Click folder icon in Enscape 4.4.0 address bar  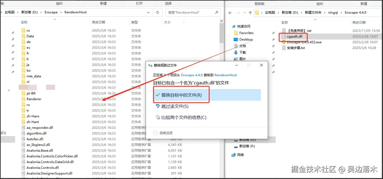click(257, 13)
